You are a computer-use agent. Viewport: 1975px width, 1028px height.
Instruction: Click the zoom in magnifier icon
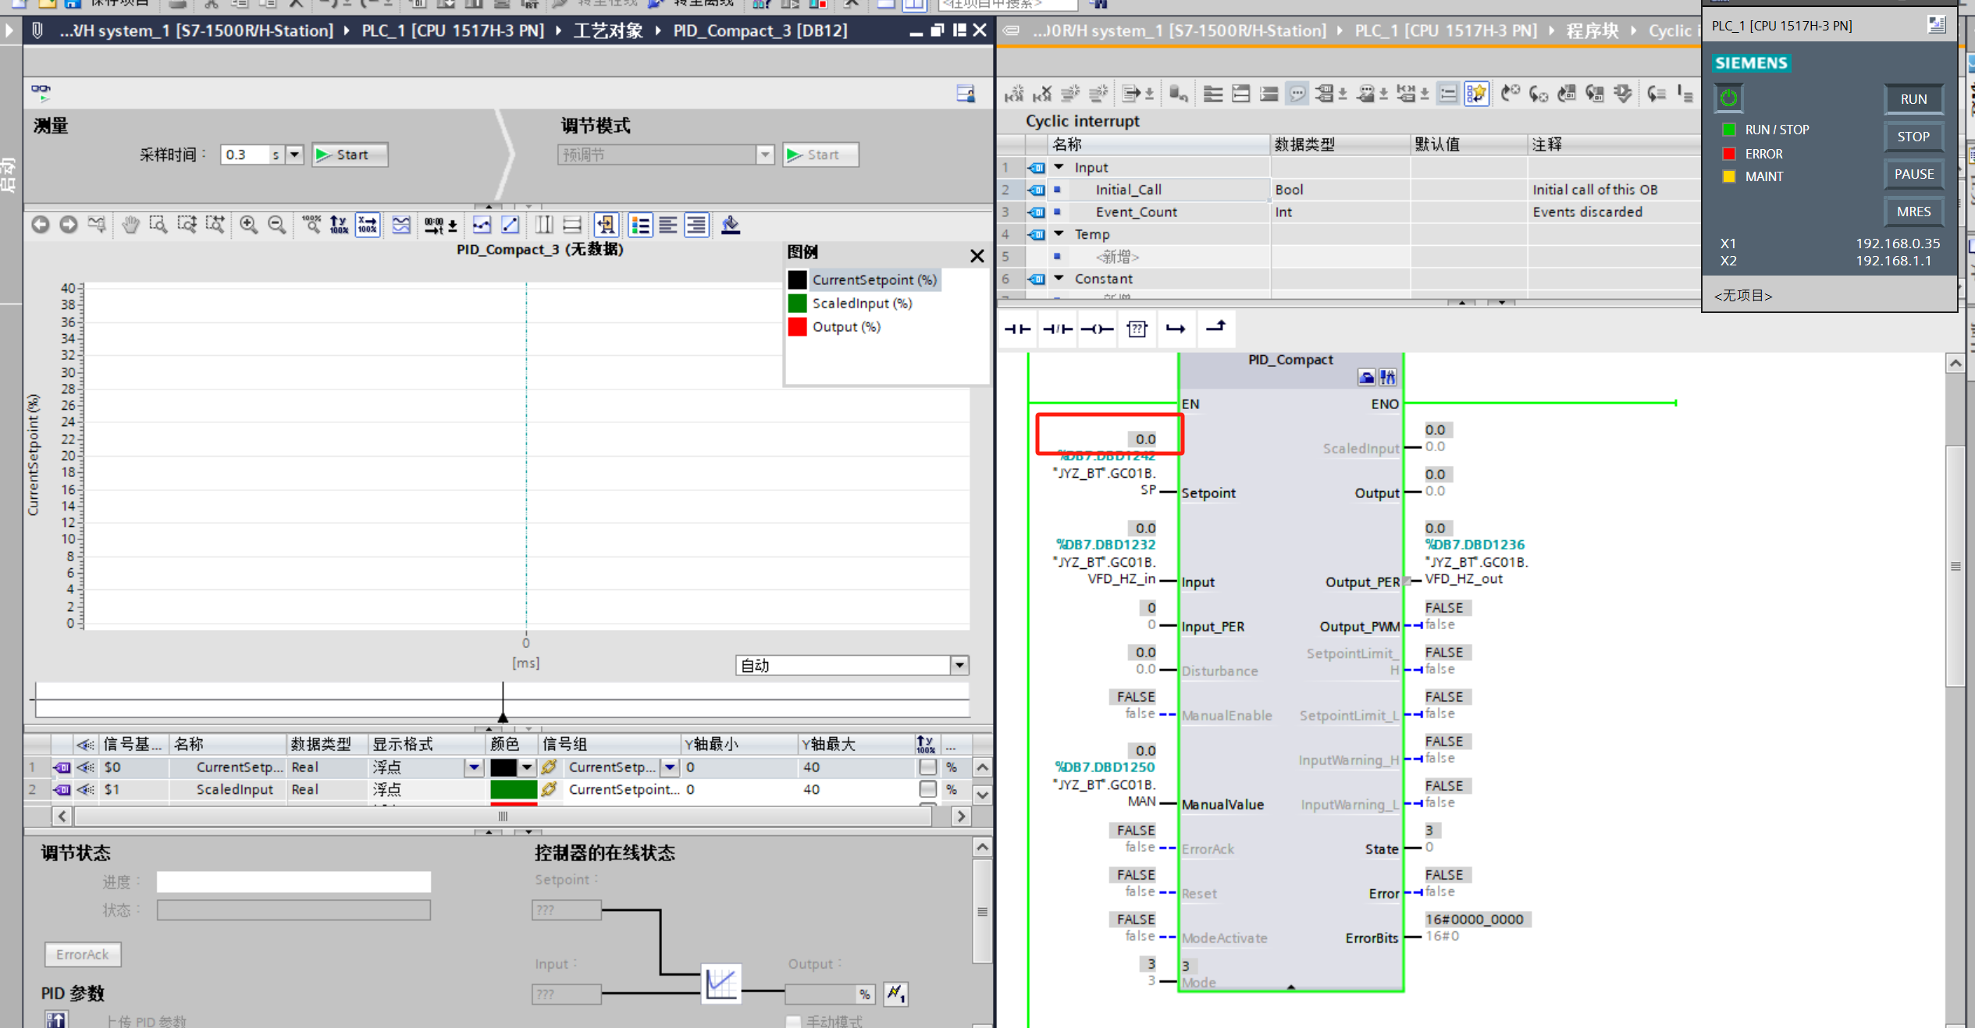(248, 226)
